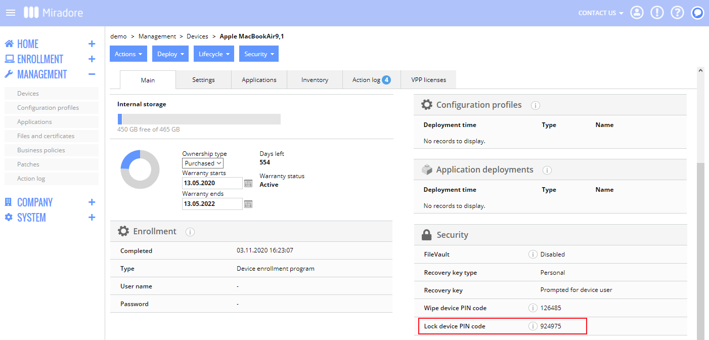Switch to the Action log tab

(x=371, y=80)
